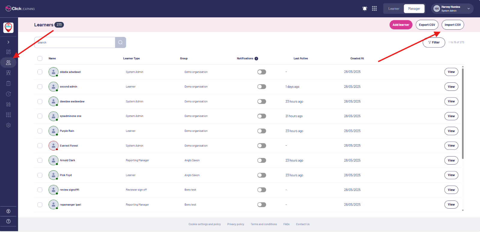The width and height of the screenshot is (480, 232).
Task: Open the Filter options
Action: 434,43
